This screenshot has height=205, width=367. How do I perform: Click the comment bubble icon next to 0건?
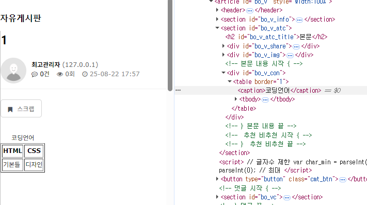(x=35, y=74)
